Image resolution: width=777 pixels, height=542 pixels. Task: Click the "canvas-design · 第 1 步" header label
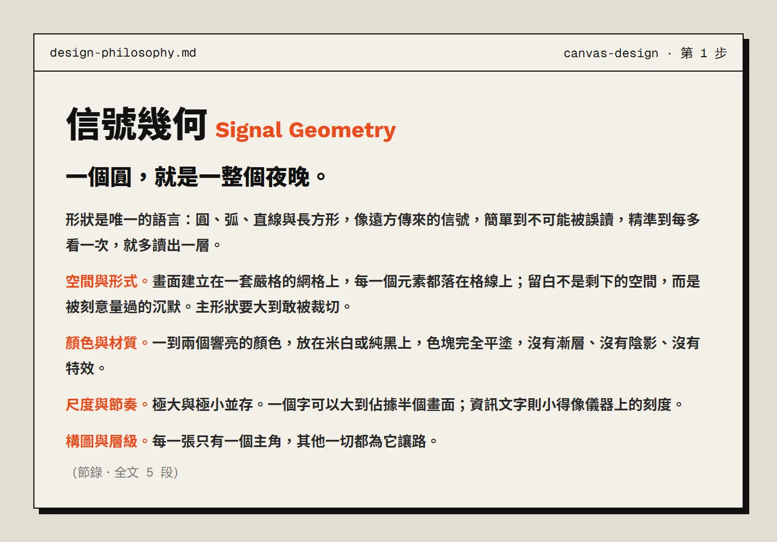[645, 53]
